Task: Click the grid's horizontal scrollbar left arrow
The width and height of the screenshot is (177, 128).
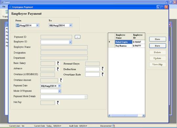Action: (x=109, y=116)
